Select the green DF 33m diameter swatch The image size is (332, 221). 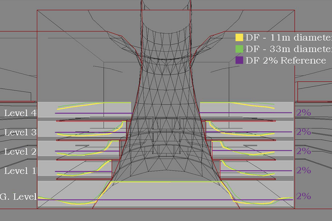239,49
